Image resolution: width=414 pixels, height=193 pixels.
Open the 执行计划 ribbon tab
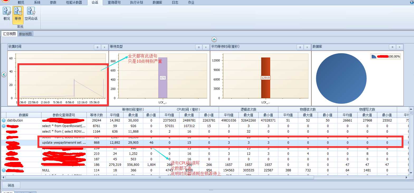click(137, 2)
